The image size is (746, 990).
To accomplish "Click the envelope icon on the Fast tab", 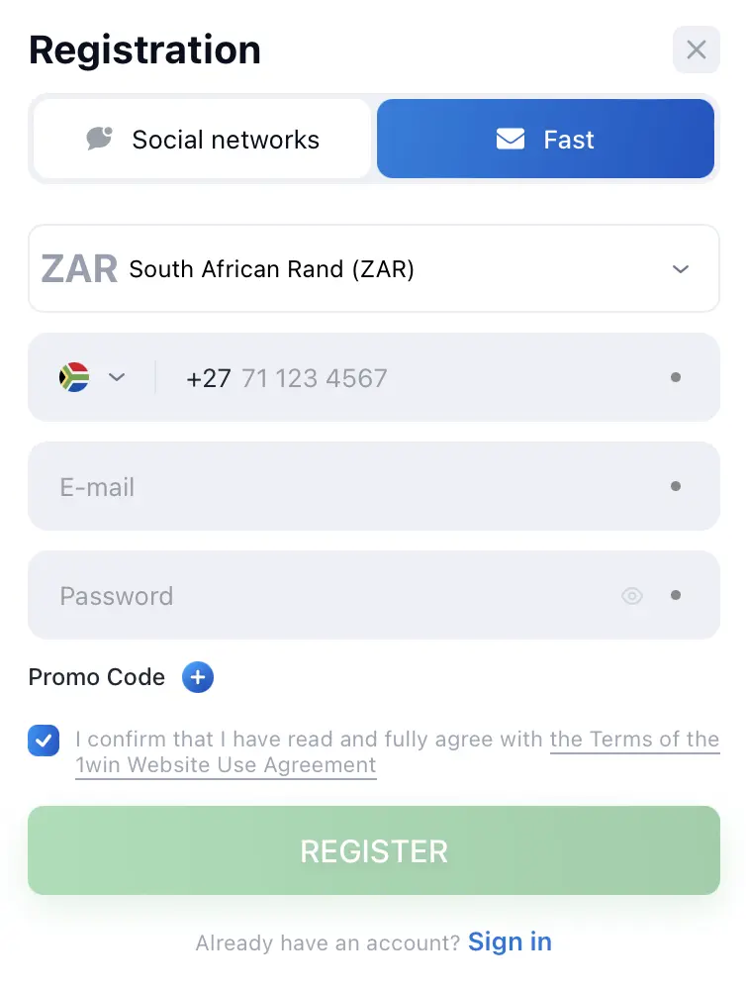I will tap(510, 139).
